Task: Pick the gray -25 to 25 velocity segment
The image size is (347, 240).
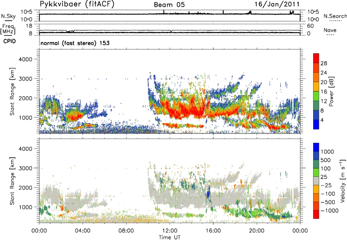Action: click(x=316, y=181)
